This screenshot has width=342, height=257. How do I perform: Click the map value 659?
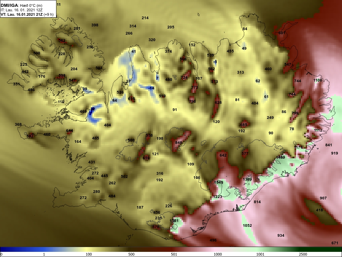(146, 158)
